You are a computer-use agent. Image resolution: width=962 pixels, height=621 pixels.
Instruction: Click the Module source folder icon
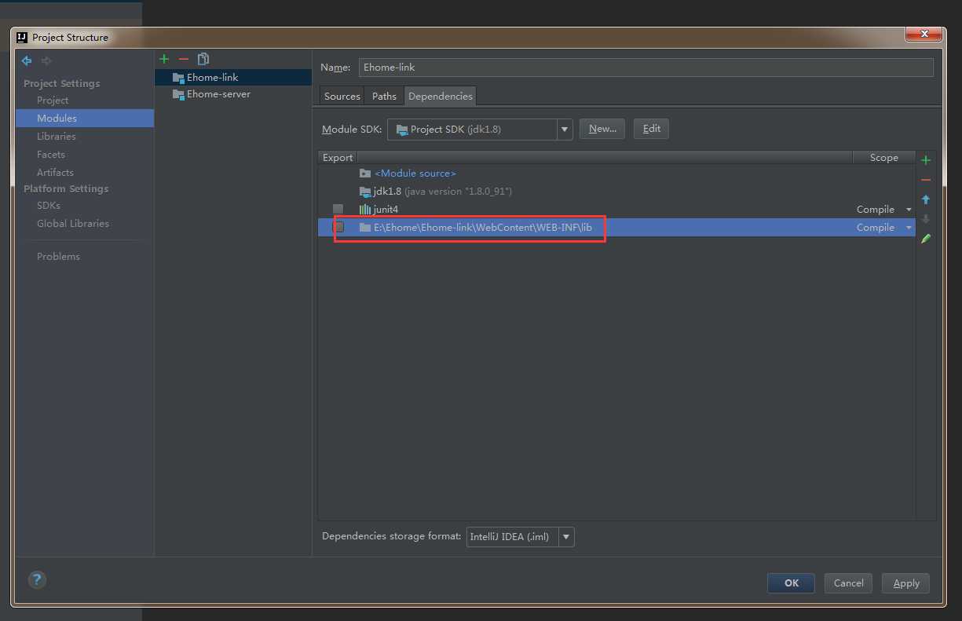pos(364,174)
